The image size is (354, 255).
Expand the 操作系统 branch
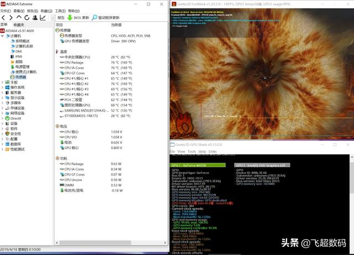tap(2, 87)
